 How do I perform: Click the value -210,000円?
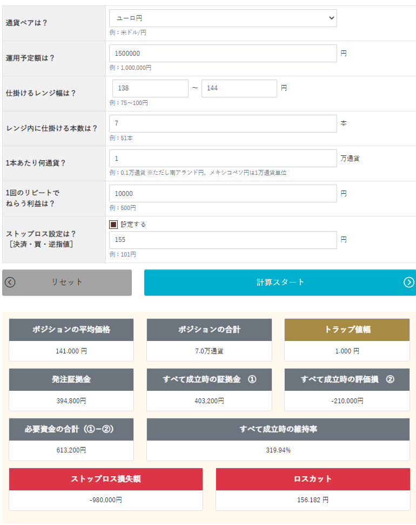[x=347, y=401]
